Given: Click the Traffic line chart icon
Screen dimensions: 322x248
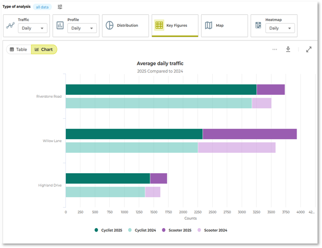Looking at the screenshot, I should (10, 25).
